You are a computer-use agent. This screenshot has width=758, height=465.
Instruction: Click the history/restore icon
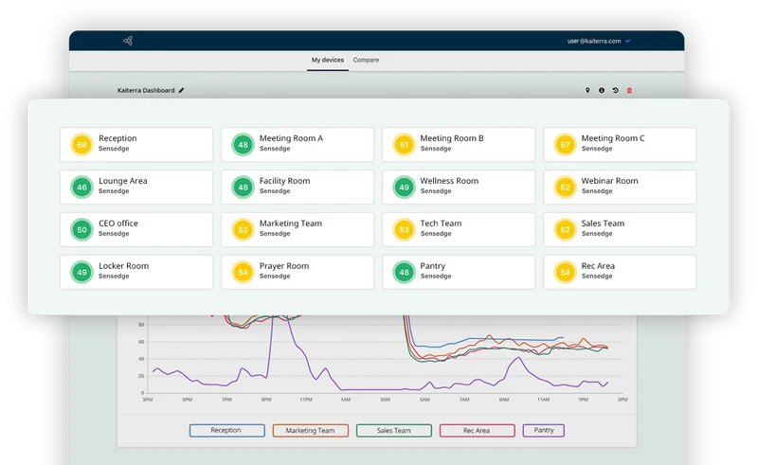[615, 90]
